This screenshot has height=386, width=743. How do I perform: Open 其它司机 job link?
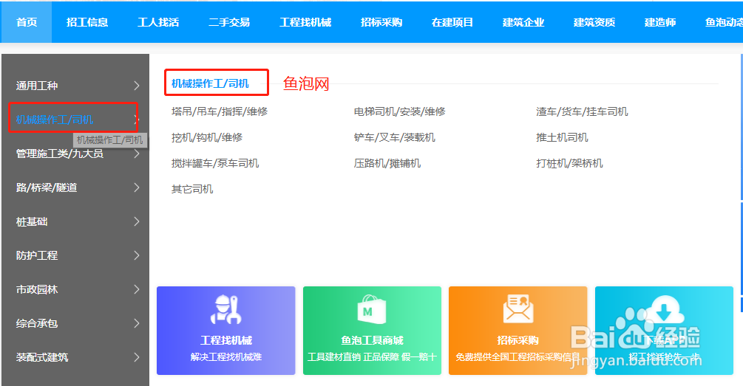[x=192, y=189]
